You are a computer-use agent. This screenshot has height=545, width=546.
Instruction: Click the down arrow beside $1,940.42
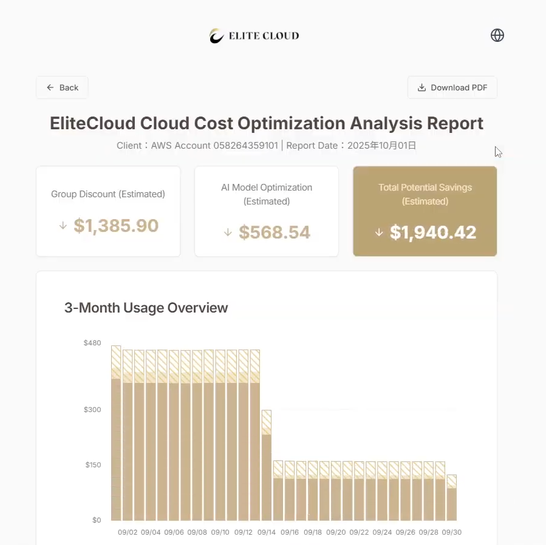(379, 232)
